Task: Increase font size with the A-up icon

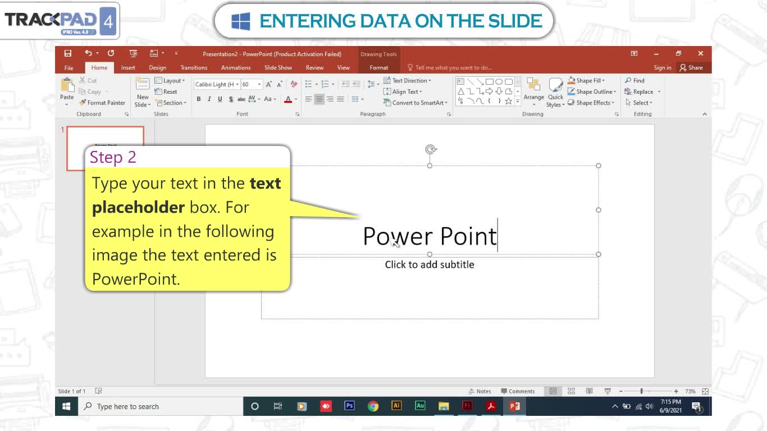Action: 269,84
